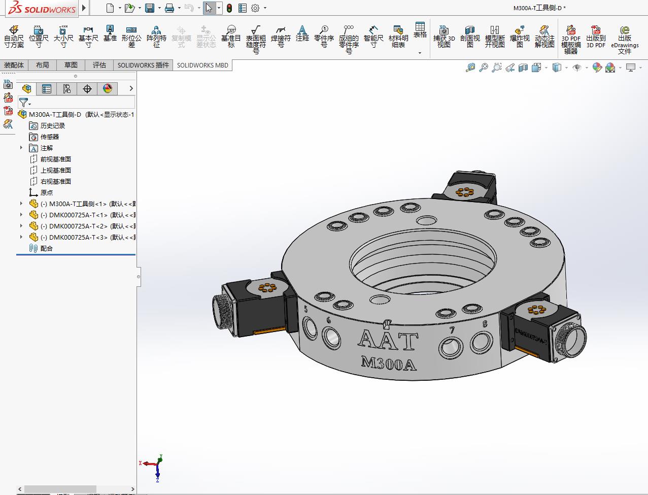Open the 3D PDF Template Editor (3D PDF模板编辑器)
648x495 pixels.
[571, 40]
